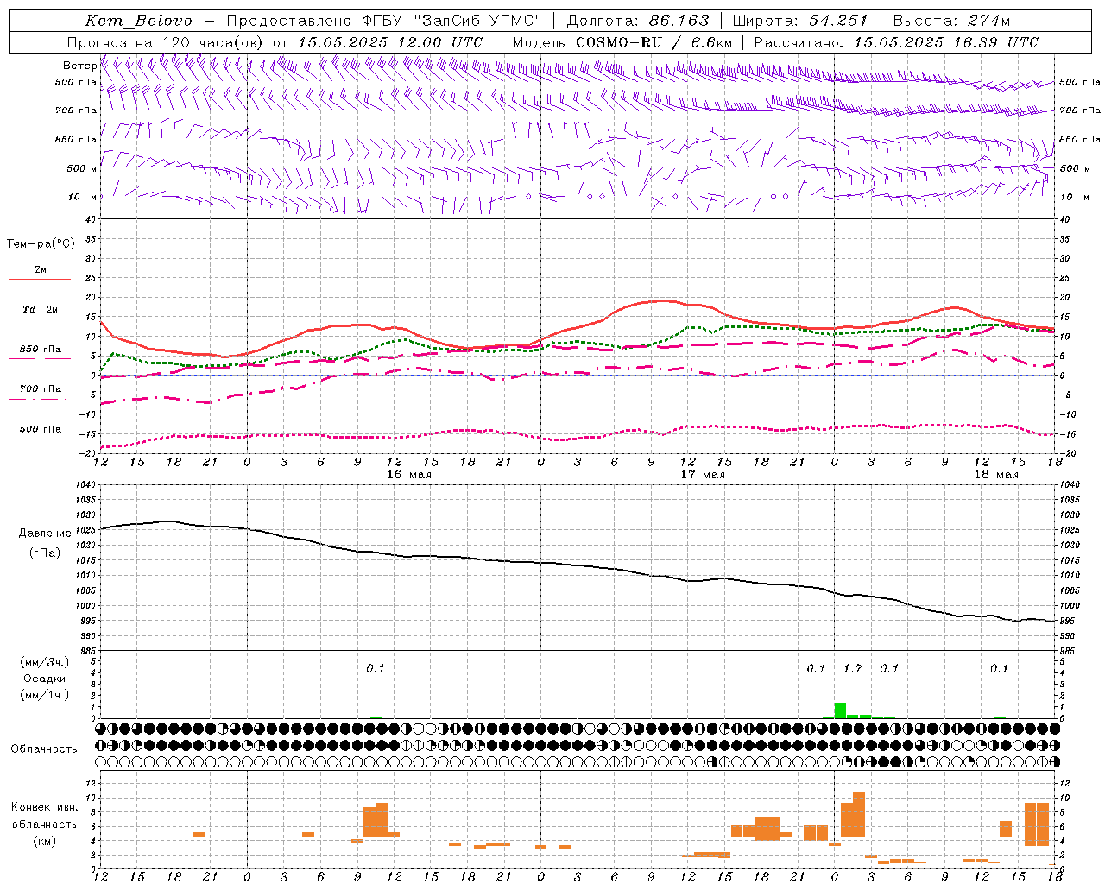The image size is (1105, 884).
Task: Click the station name Kem_Belovo
Action: (x=138, y=21)
